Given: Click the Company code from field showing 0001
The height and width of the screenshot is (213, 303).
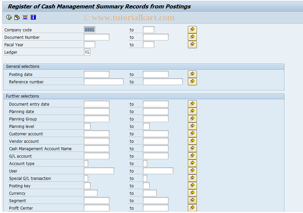Looking at the screenshot, I should coord(90,30).
